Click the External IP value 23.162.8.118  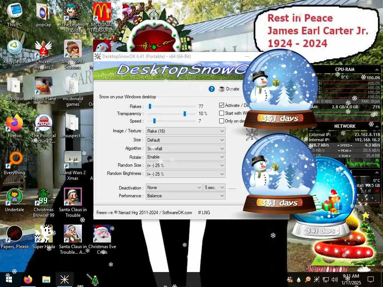pyautogui.click(x=367, y=135)
